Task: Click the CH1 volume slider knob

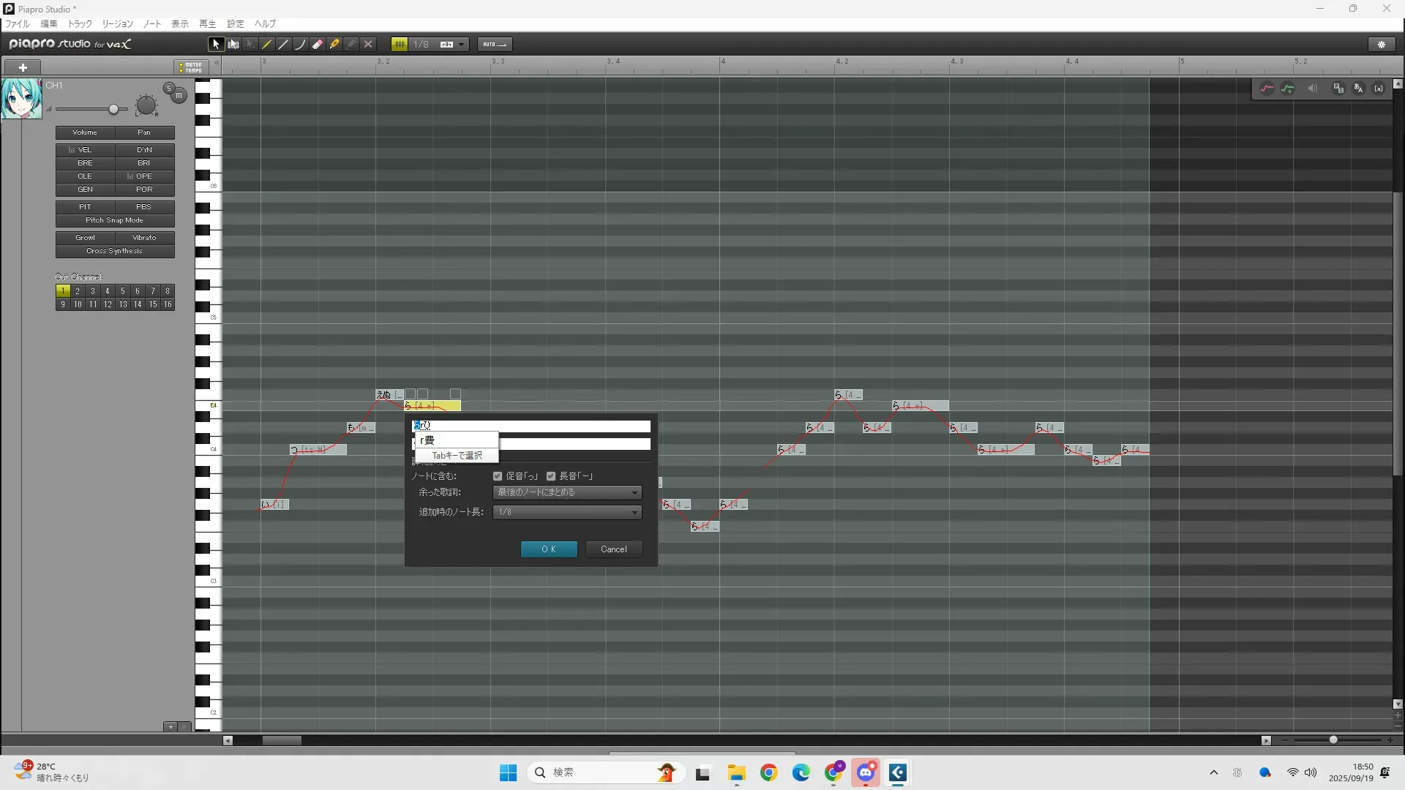Action: (x=113, y=110)
